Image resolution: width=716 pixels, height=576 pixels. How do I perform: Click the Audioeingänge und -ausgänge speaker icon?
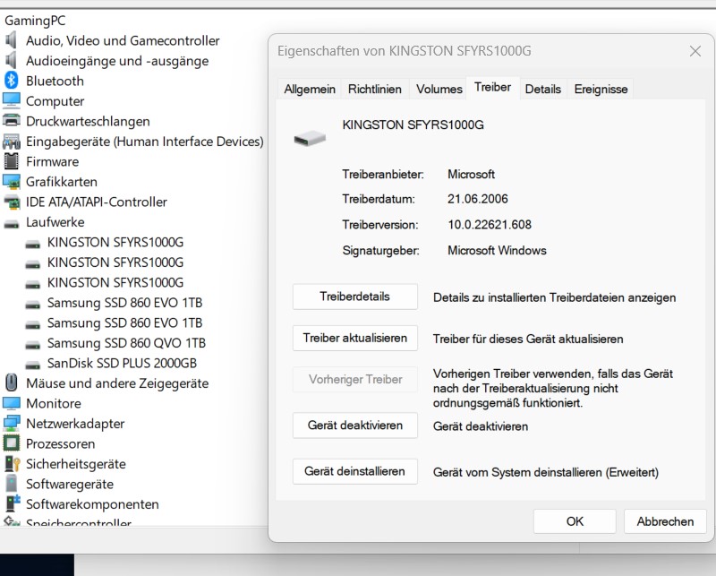click(11, 60)
